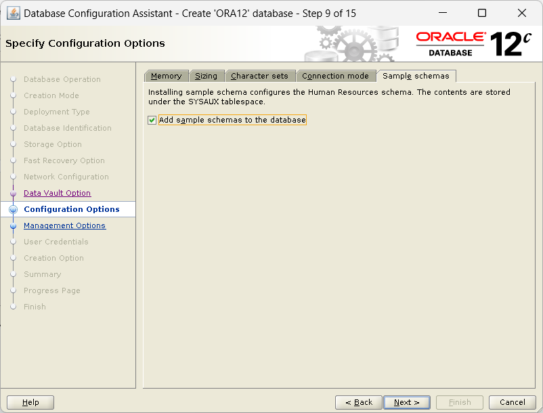
Task: Click the Java app icon in title bar
Action: click(13, 13)
